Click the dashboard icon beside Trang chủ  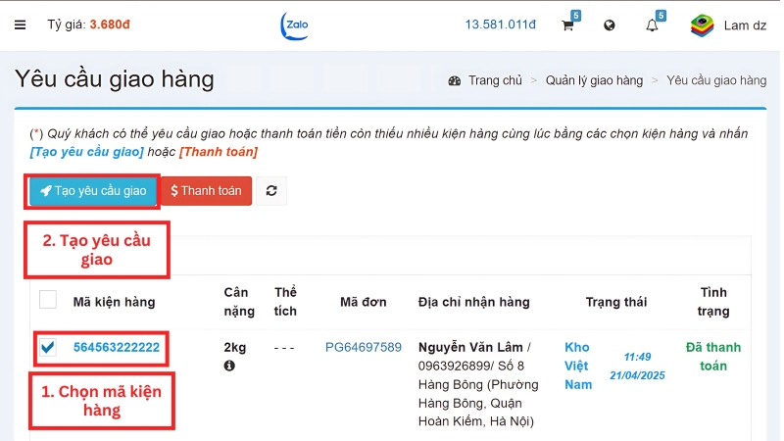click(455, 80)
